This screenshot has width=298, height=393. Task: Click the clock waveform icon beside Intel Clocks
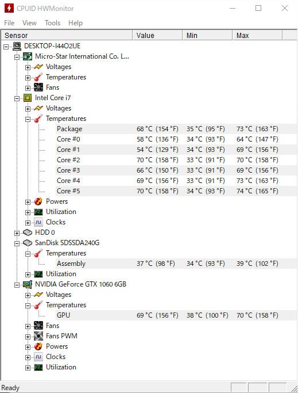pyautogui.click(x=38, y=222)
